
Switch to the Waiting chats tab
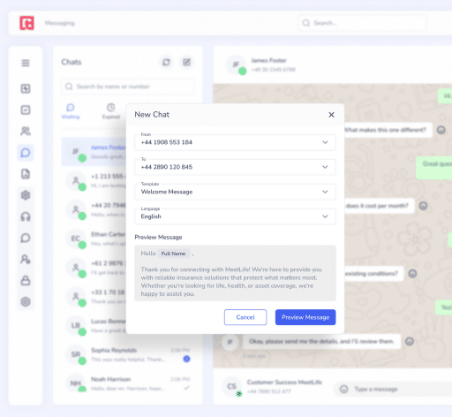point(71,111)
